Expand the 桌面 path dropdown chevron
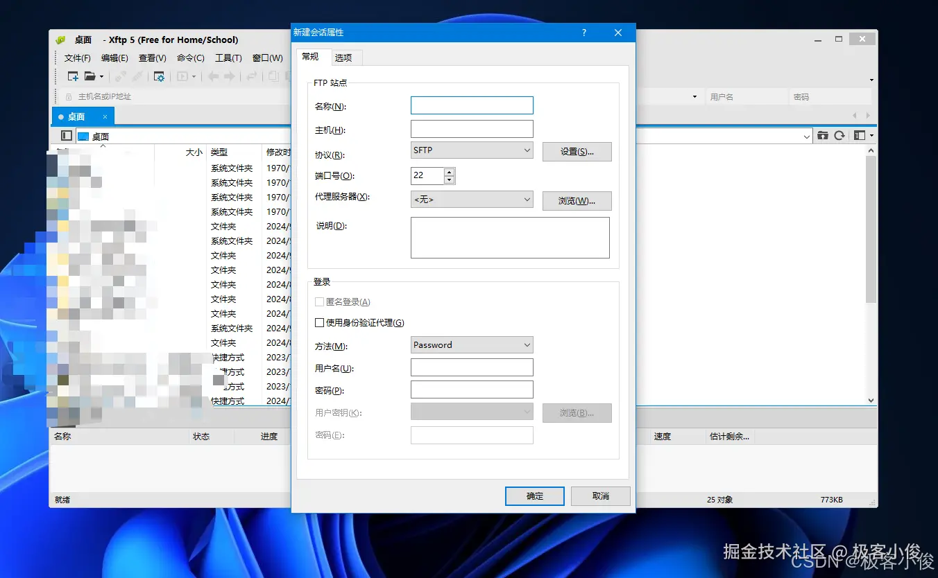 click(807, 137)
